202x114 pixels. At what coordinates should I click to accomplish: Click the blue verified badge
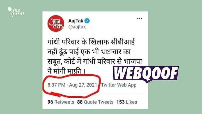(87, 21)
